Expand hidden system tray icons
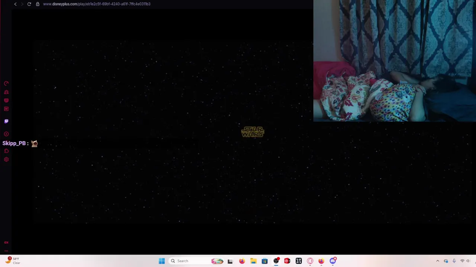Screen dimensions: 476x267 438,261
